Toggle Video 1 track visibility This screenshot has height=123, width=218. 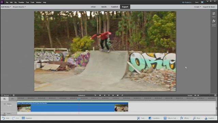(9, 106)
